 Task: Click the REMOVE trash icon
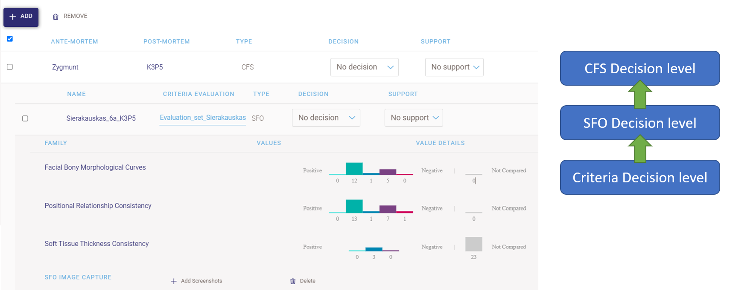pyautogui.click(x=55, y=17)
